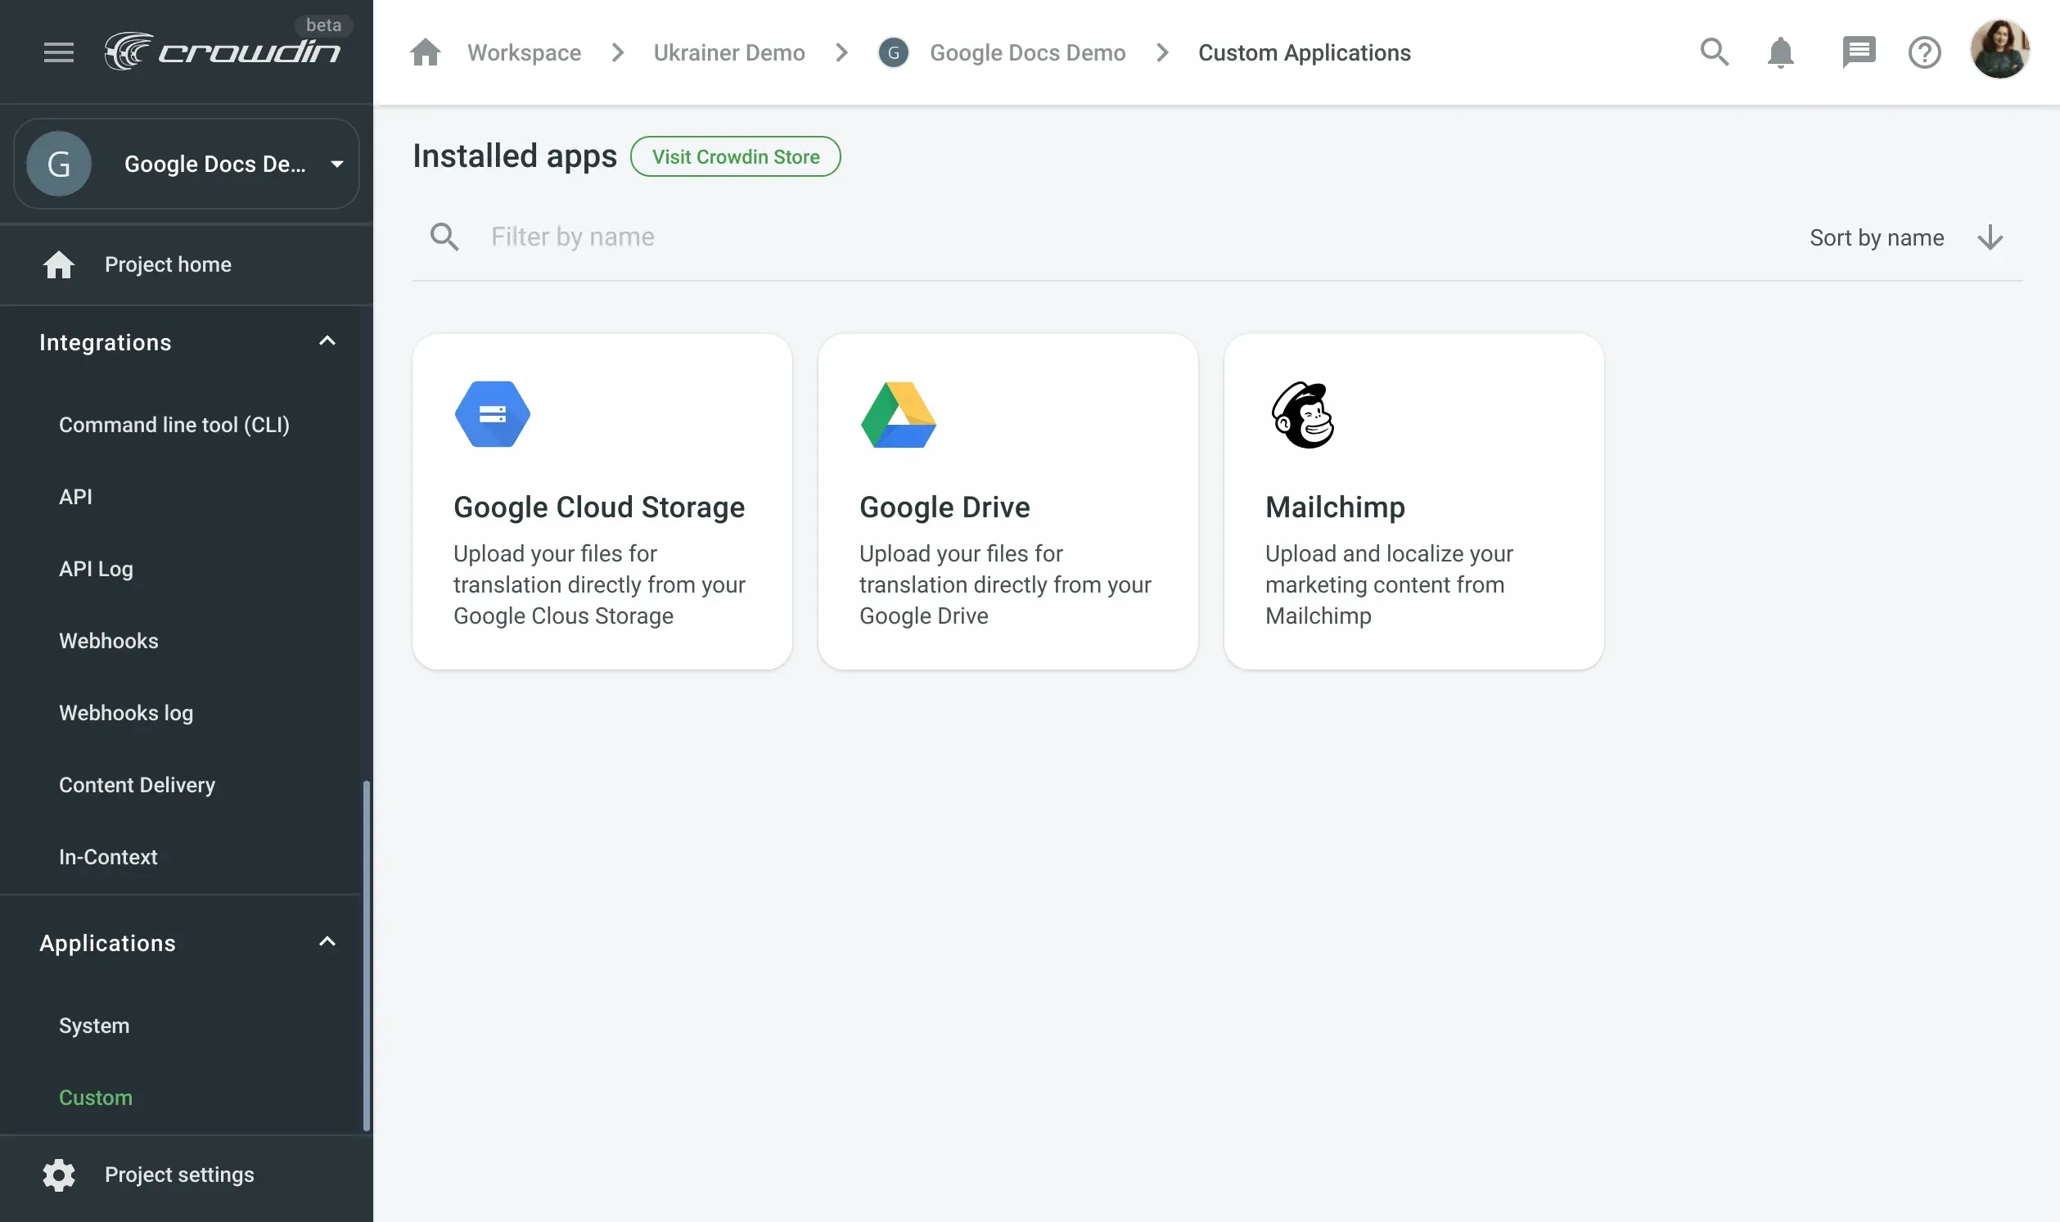Viewport: 2060px width, 1222px height.
Task: Navigate to Ukrainer Demo breadcrumb
Action: [x=728, y=52]
